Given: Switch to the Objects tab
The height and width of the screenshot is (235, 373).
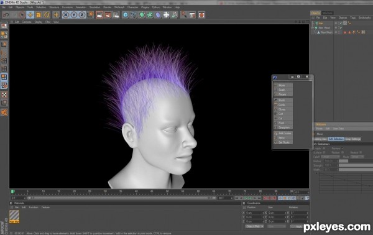Looking at the screenshot, I should click(315, 13).
